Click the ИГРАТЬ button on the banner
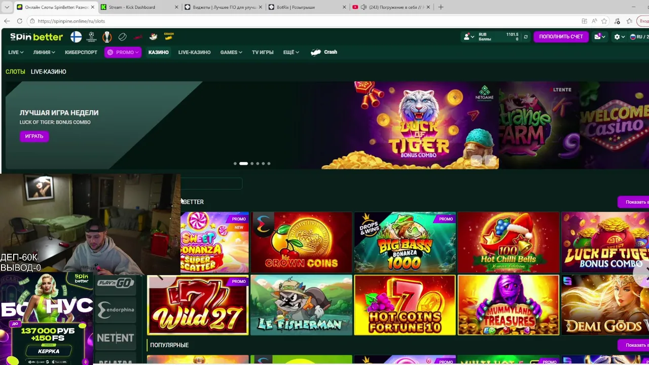The image size is (649, 365). click(x=34, y=136)
